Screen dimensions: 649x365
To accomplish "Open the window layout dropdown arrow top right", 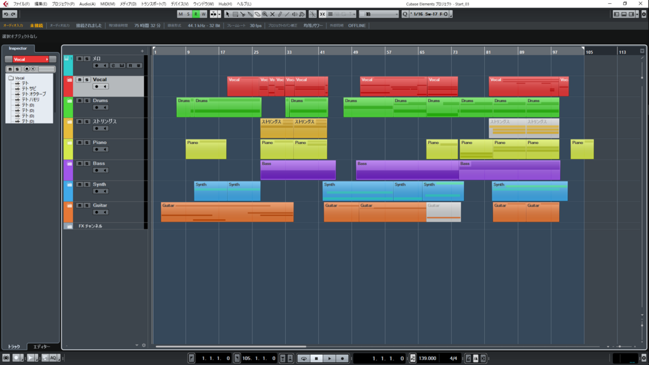I will coord(637,14).
